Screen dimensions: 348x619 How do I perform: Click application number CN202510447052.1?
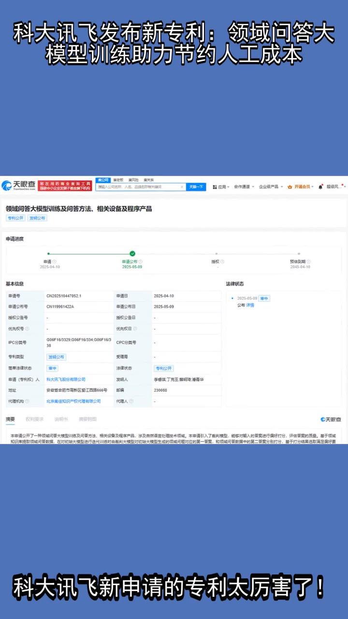tap(64, 295)
